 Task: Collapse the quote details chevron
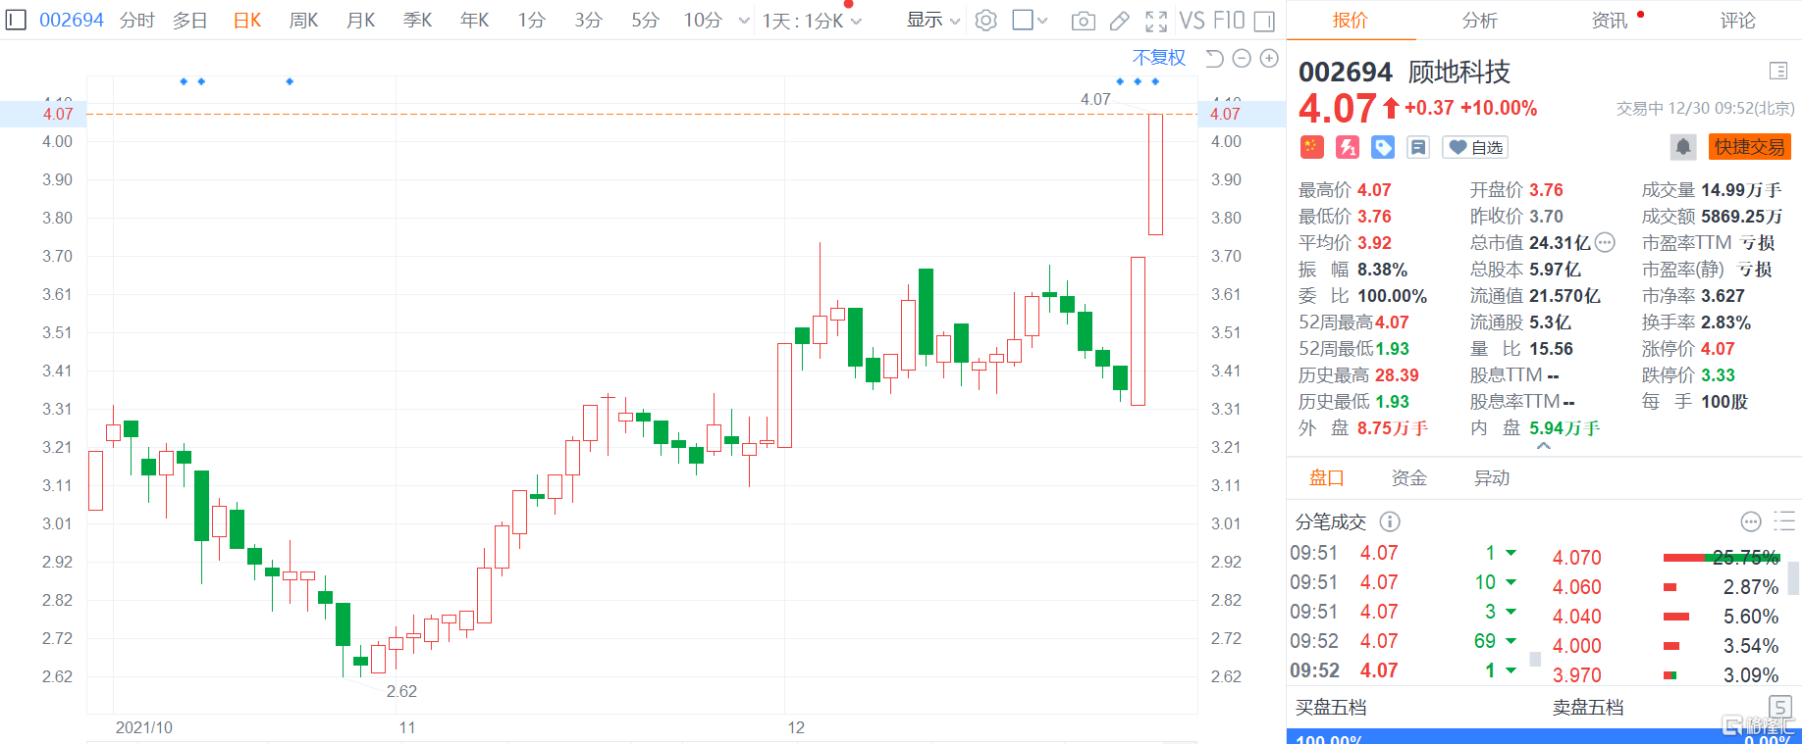(x=1544, y=446)
